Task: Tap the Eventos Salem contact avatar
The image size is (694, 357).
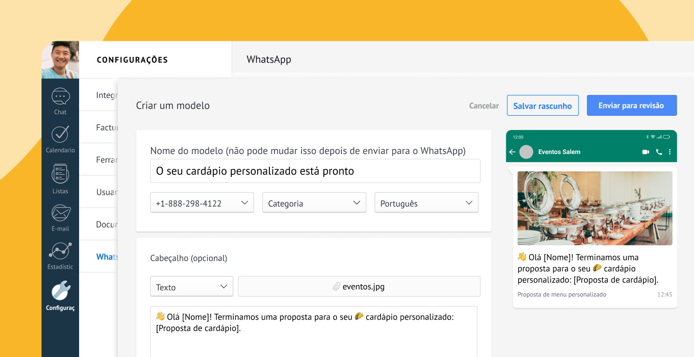Action: coord(526,152)
